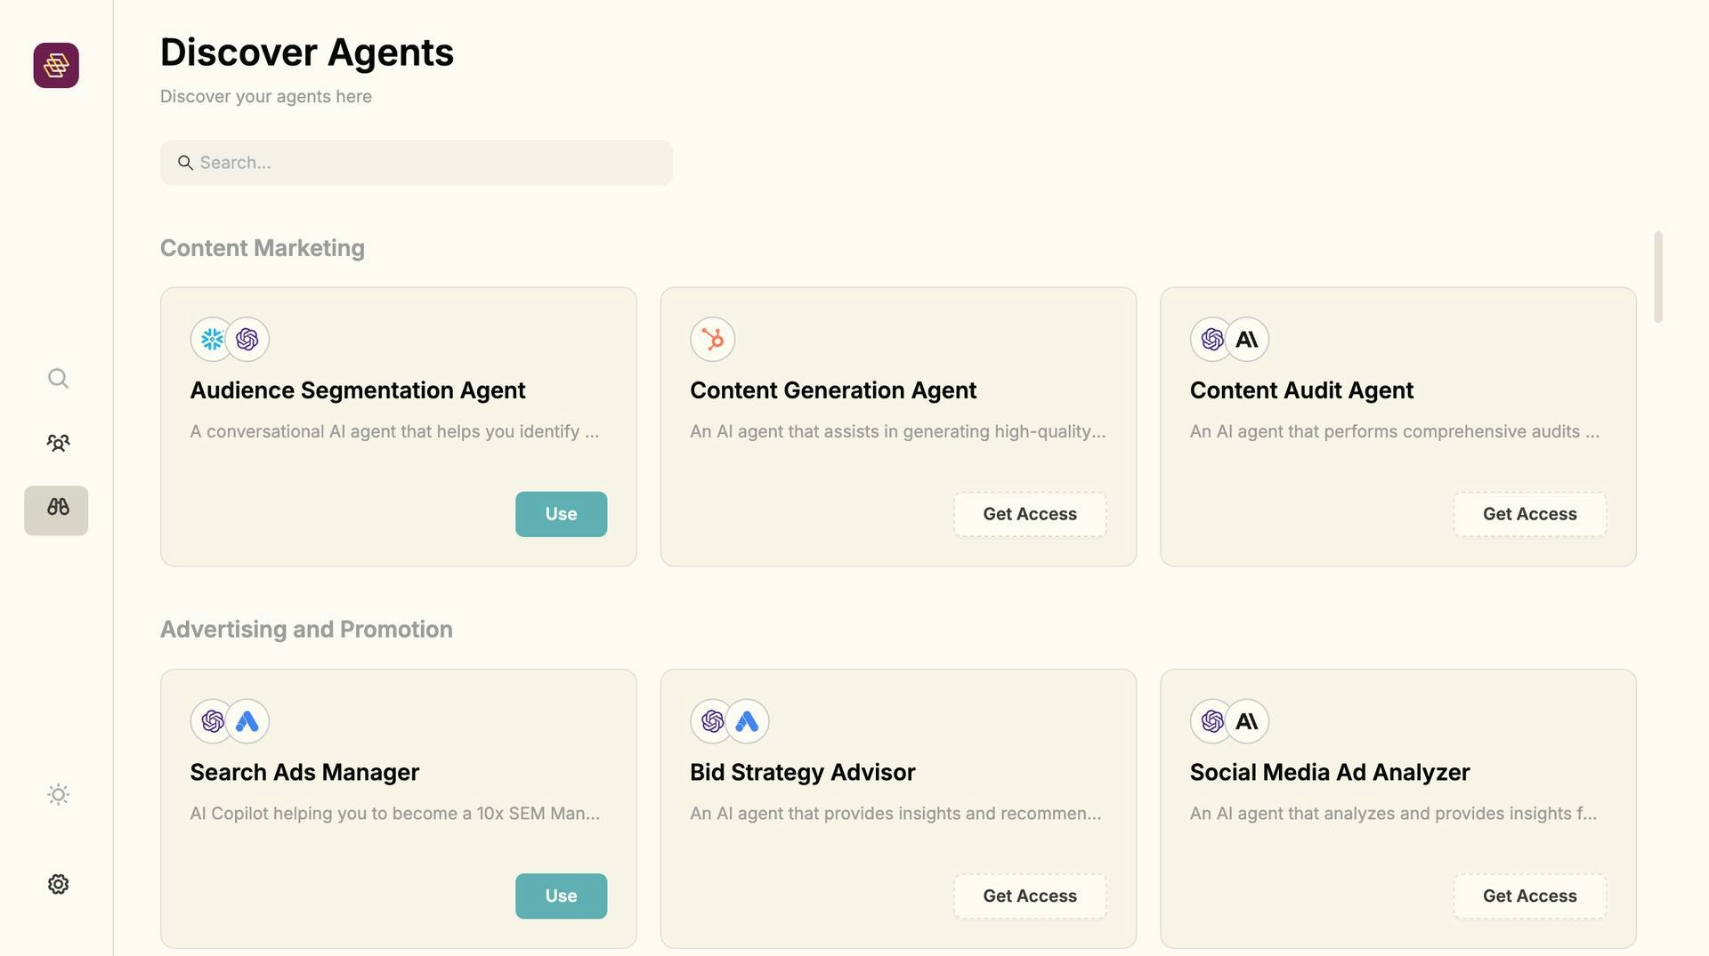Click Get Access on Social Media Ad Analyzer

[x=1529, y=896]
